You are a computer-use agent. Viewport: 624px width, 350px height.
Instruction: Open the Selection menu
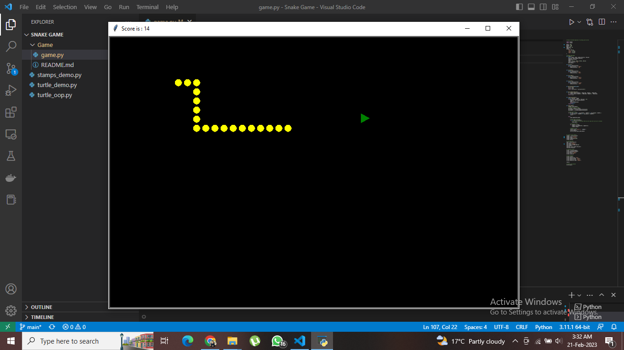64,7
